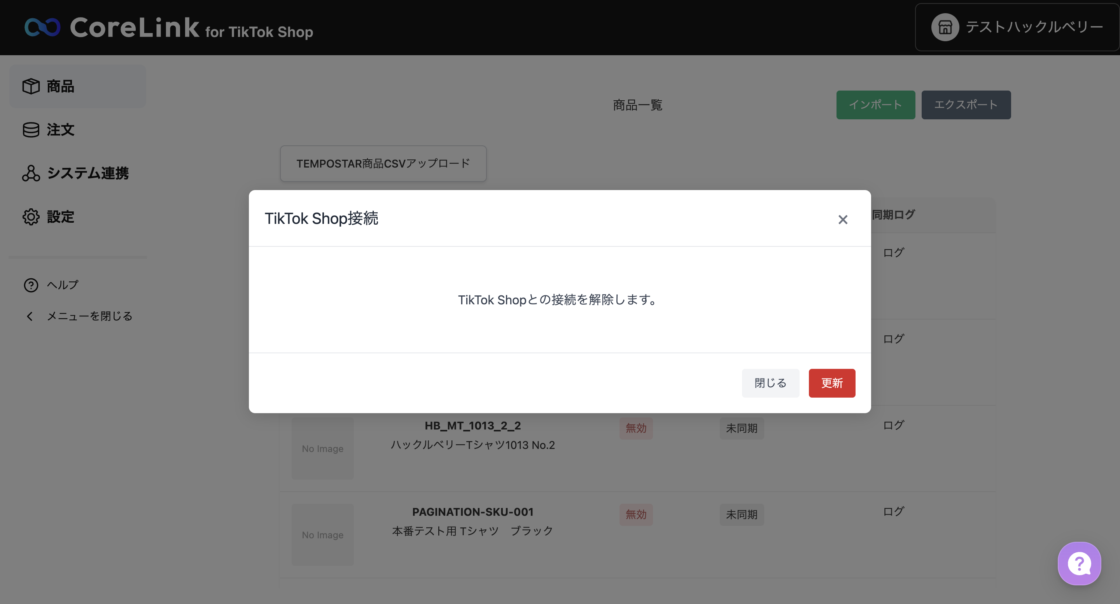Click the system integration nodes icon
This screenshot has width=1120, height=604.
click(31, 173)
